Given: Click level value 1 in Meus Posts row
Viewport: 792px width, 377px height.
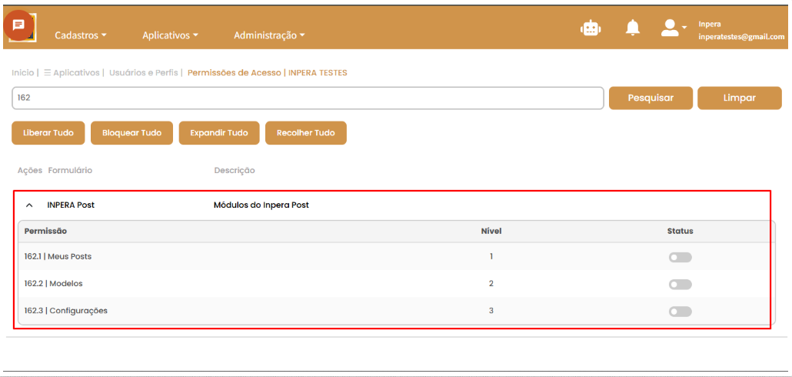Looking at the screenshot, I should click(x=491, y=256).
